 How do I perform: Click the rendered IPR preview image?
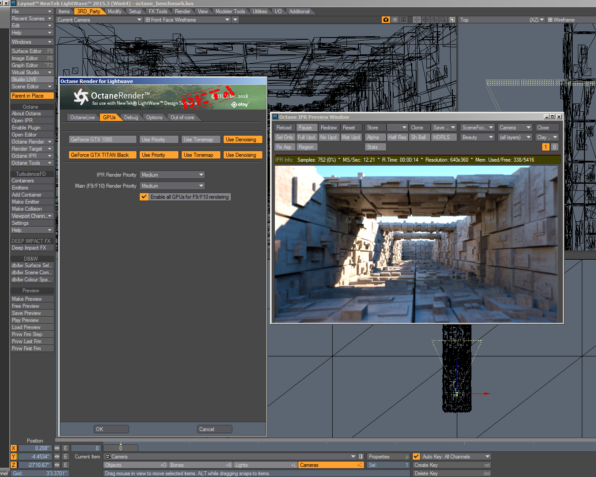pyautogui.click(x=416, y=244)
